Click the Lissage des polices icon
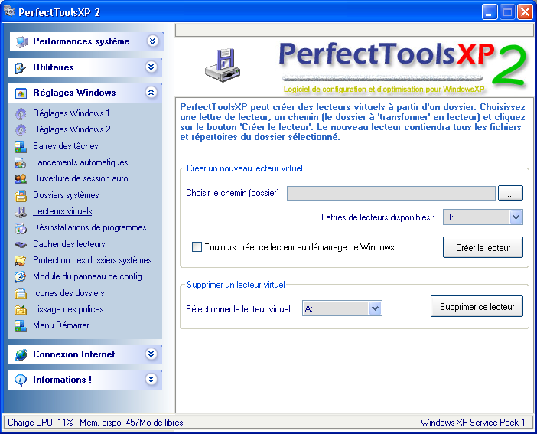 (x=21, y=309)
